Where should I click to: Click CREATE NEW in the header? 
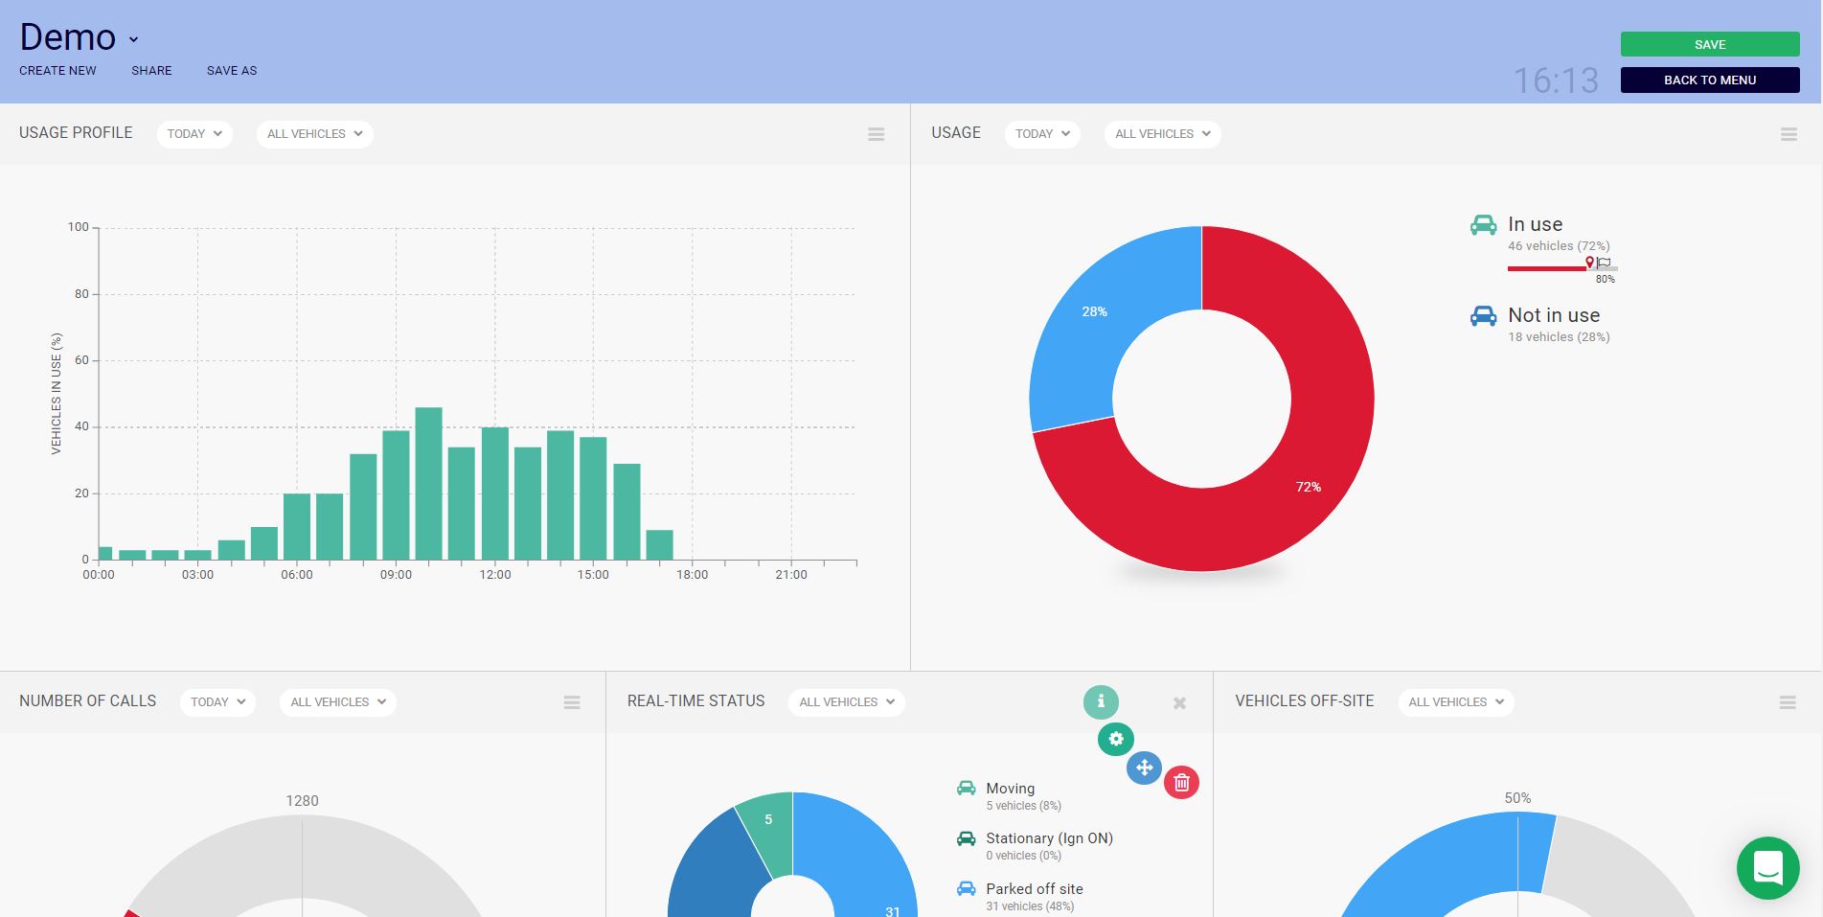pyautogui.click(x=57, y=71)
